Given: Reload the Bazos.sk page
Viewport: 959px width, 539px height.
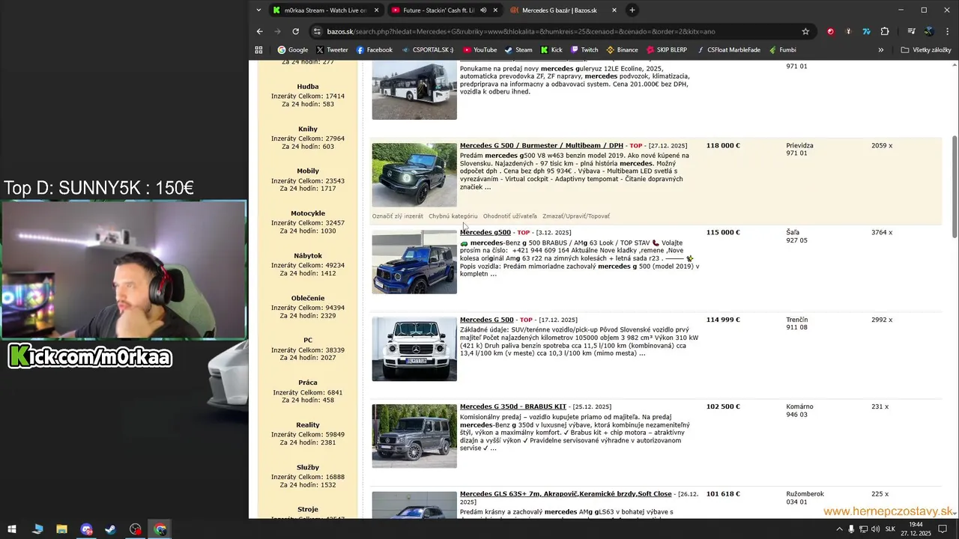Looking at the screenshot, I should point(296,31).
